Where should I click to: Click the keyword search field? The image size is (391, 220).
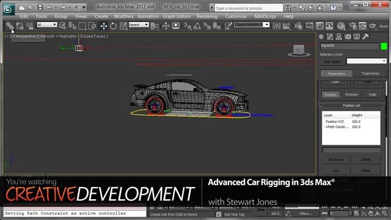click(x=249, y=8)
